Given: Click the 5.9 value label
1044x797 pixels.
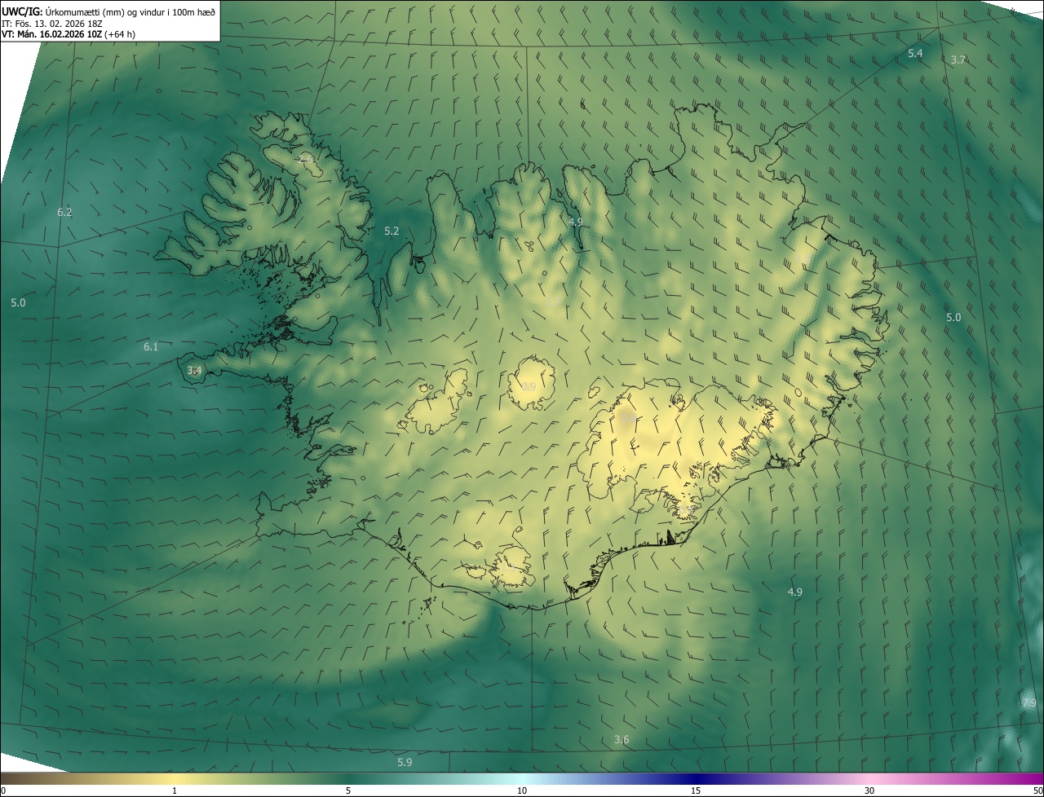Looking at the screenshot, I should click(405, 763).
